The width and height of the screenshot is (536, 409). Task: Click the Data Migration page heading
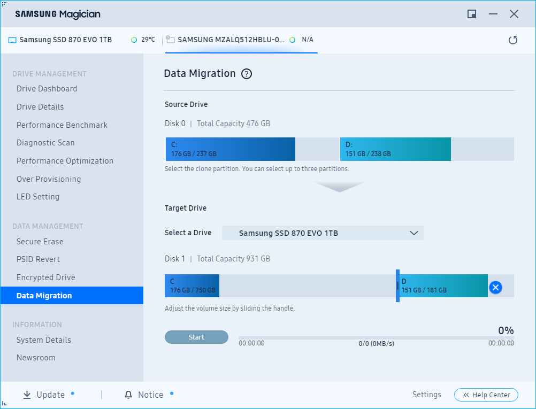(200, 74)
